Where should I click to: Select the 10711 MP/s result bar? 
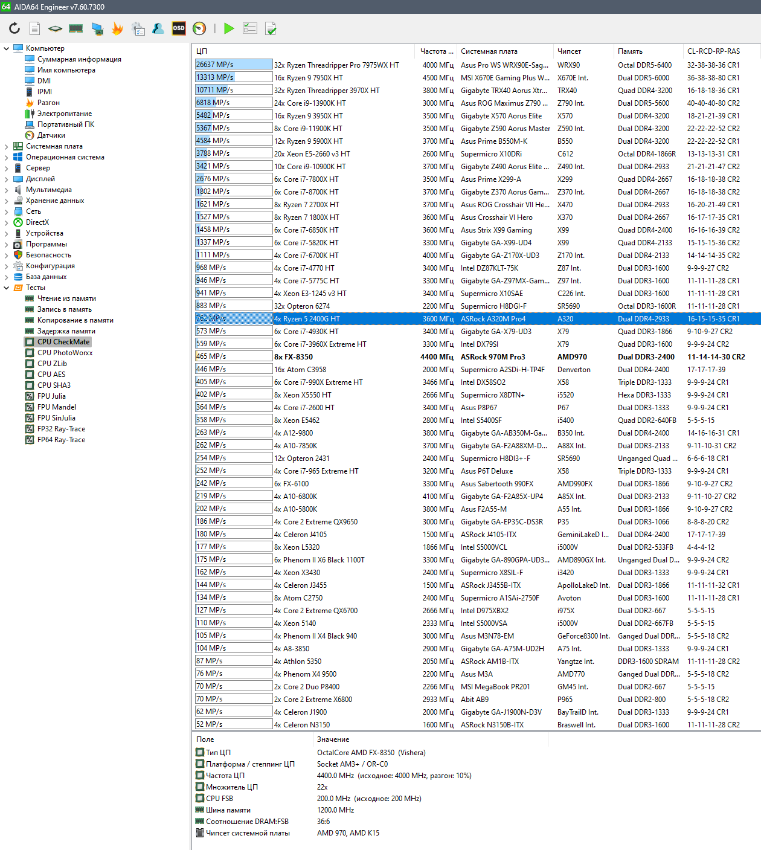[234, 90]
